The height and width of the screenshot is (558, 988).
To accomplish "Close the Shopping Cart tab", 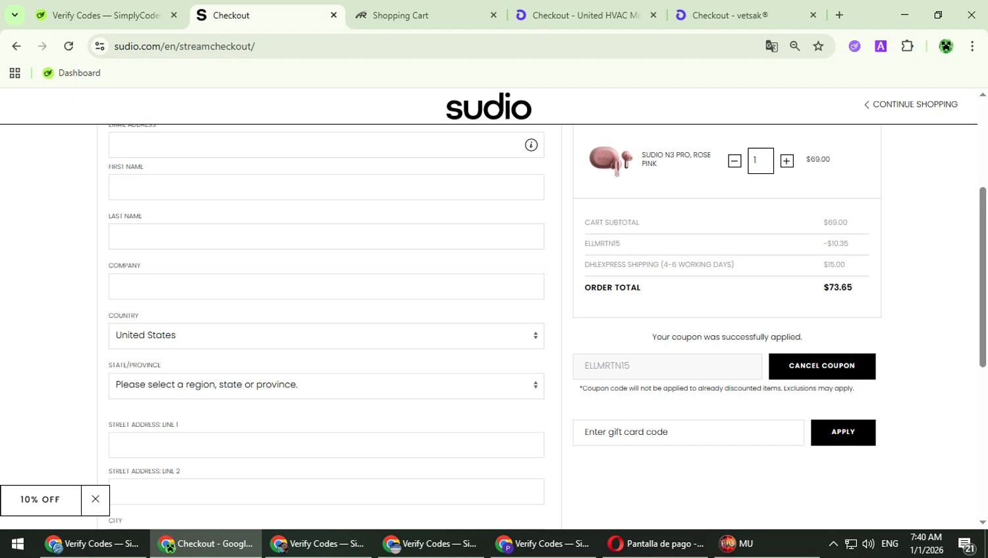I will click(493, 15).
